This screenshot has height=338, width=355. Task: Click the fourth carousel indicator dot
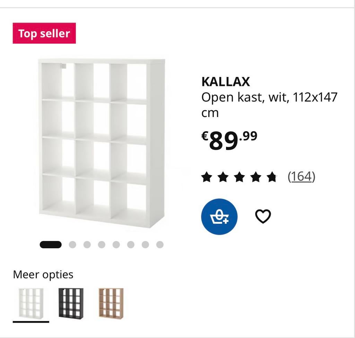[102, 244]
